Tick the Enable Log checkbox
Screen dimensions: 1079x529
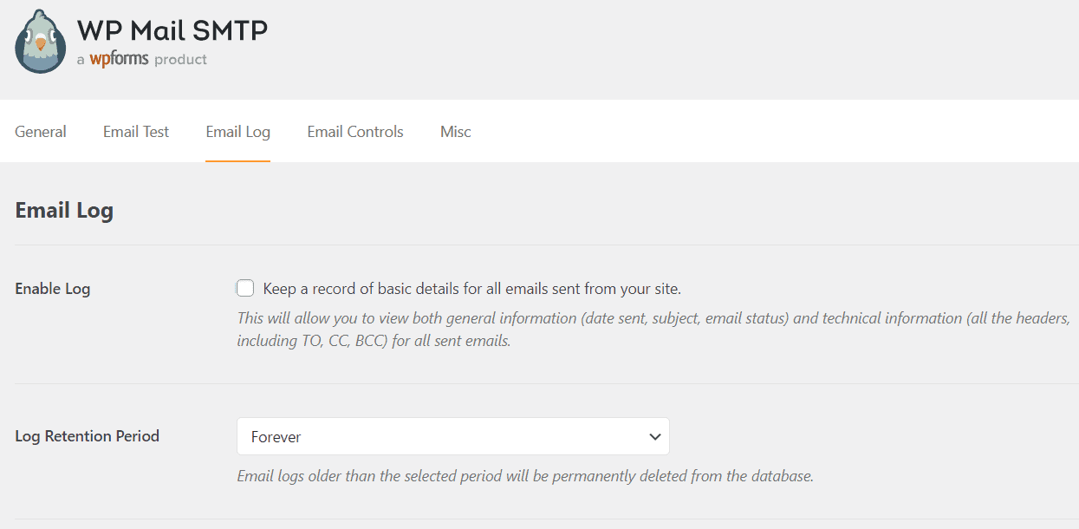click(x=245, y=288)
